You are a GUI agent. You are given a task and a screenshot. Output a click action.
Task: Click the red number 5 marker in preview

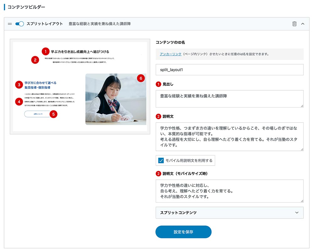(x=53, y=114)
